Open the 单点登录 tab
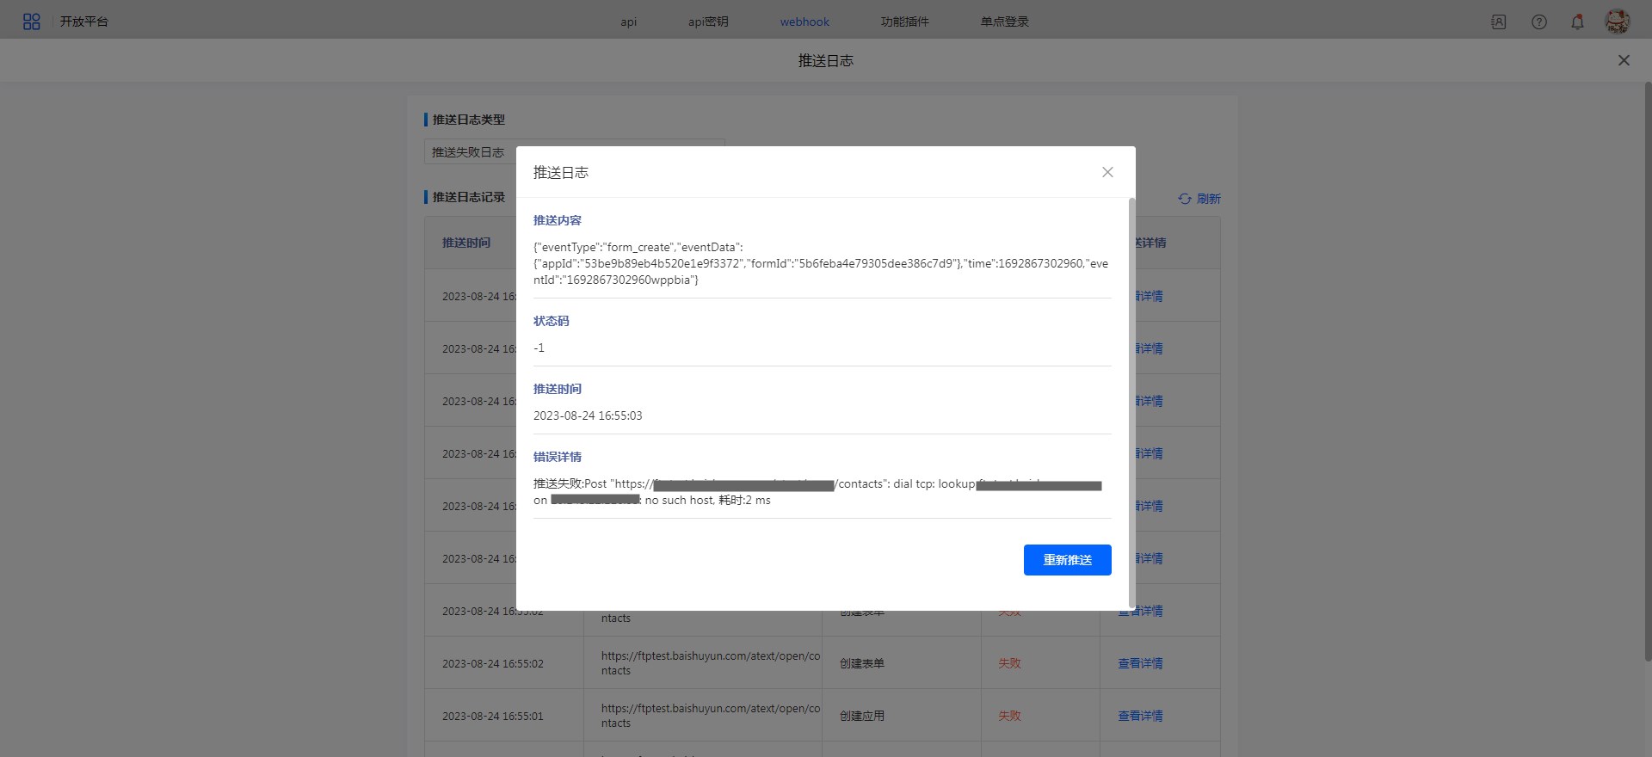Image resolution: width=1652 pixels, height=757 pixels. [1004, 22]
